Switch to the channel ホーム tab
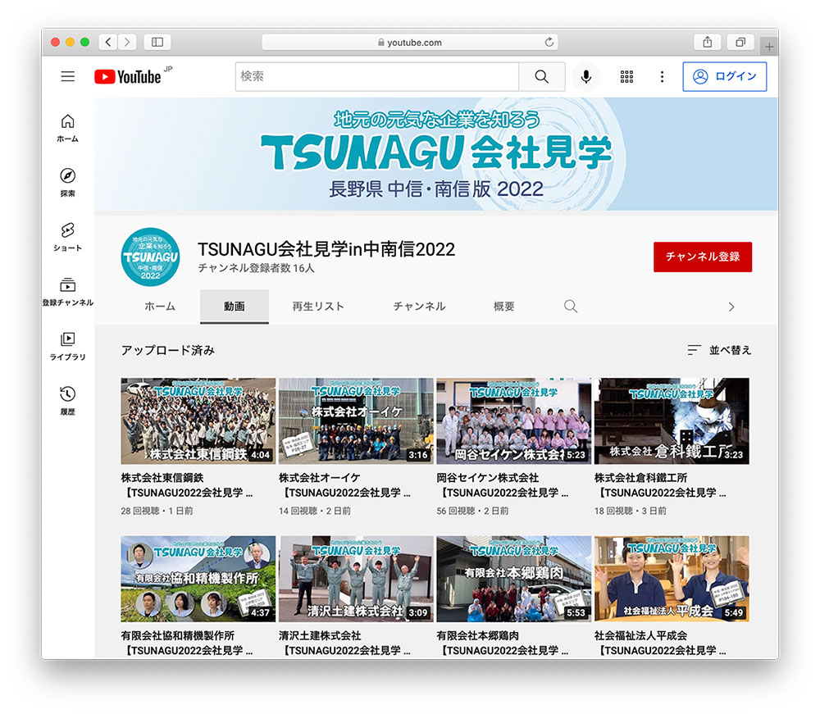820x714 pixels. point(160,307)
